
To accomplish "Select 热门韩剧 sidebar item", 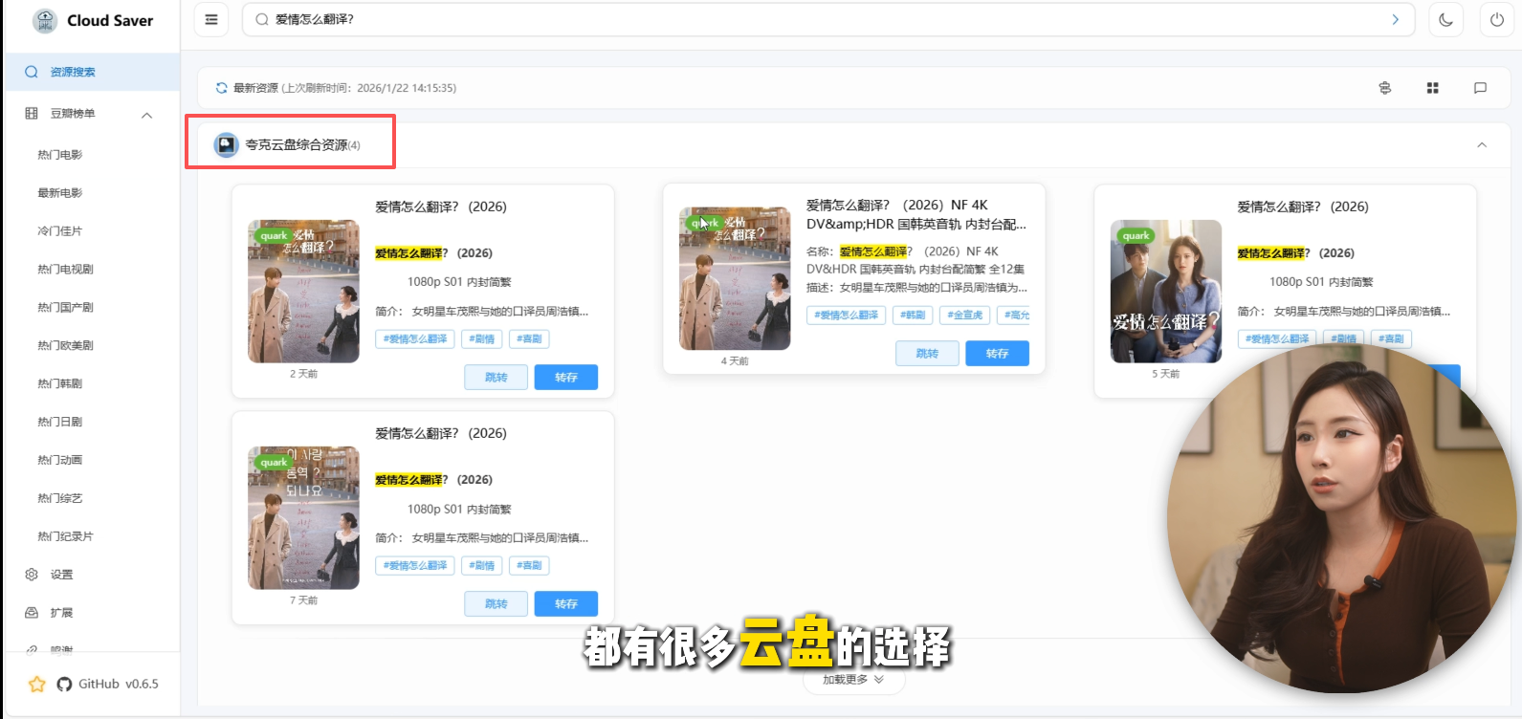I will 60,383.
